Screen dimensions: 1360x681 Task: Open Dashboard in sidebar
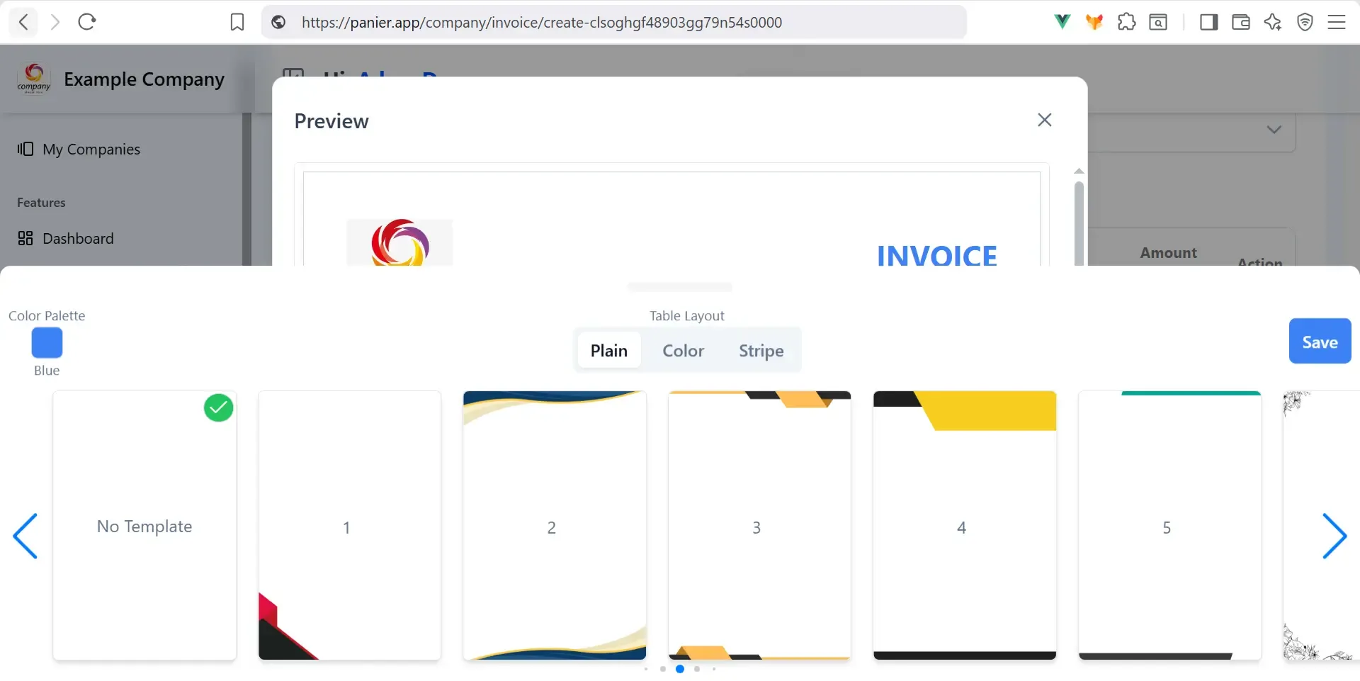pyautogui.click(x=78, y=238)
